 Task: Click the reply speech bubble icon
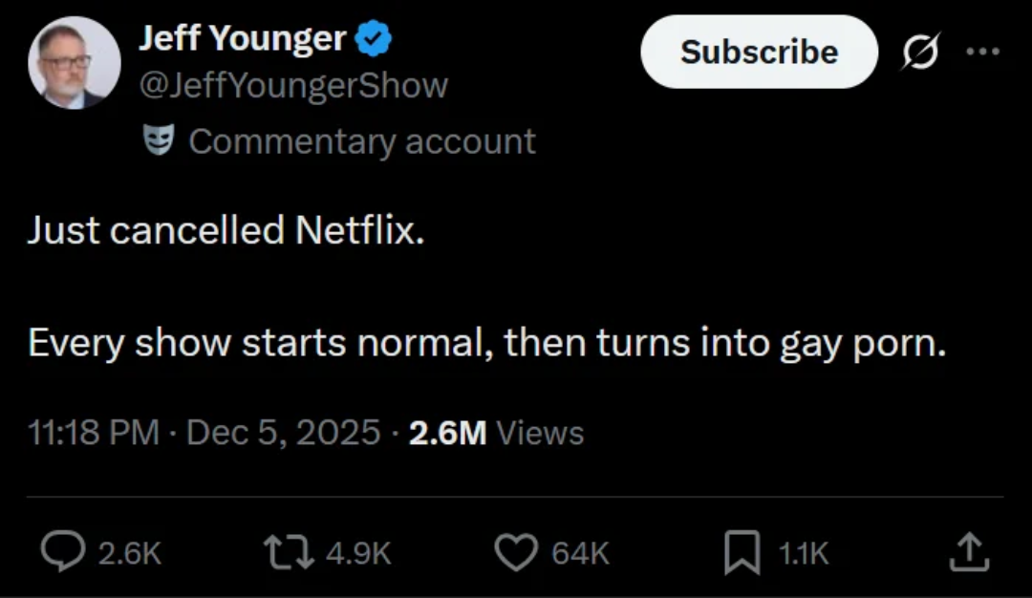coord(63,551)
